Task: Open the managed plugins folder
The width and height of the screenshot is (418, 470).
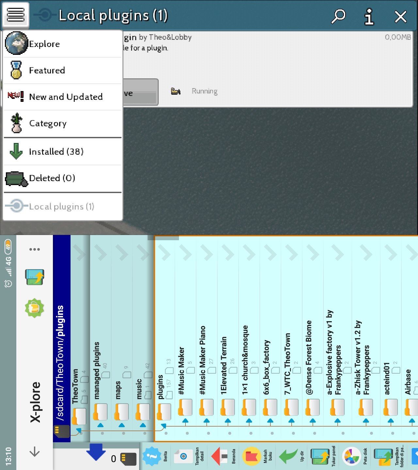Action: pyautogui.click(x=101, y=338)
